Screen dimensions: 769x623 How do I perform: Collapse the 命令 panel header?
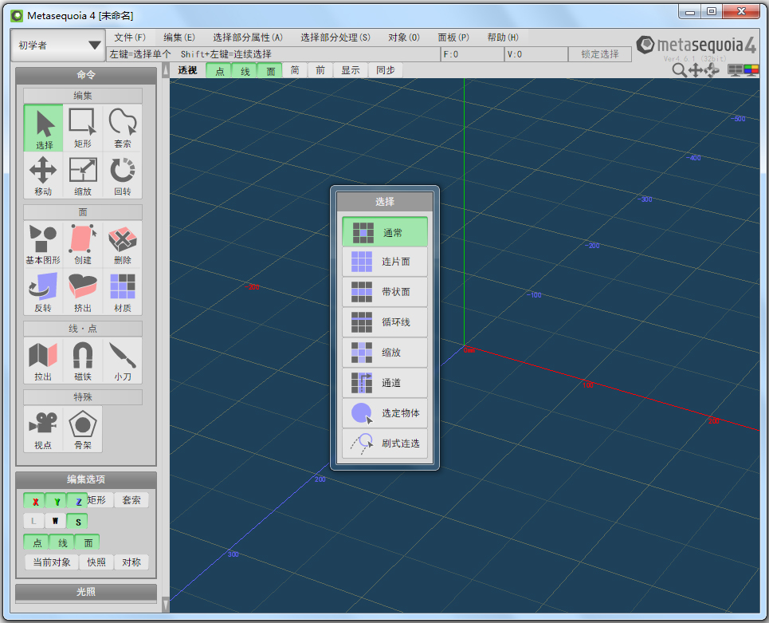[86, 75]
